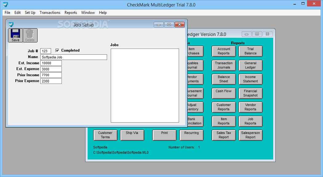Click the Job Setup window icon
Viewport: 323px width, 177px height.
click(11, 25)
